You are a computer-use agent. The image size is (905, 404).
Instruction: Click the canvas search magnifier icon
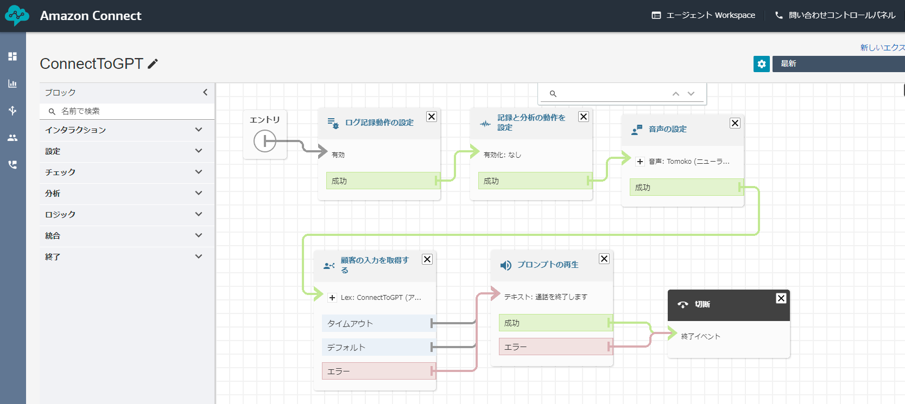point(553,94)
